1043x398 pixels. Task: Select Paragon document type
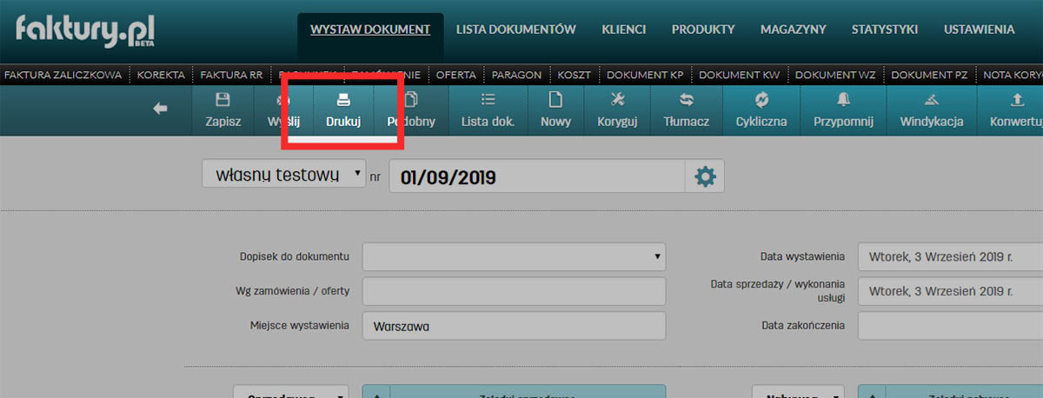pyautogui.click(x=516, y=75)
